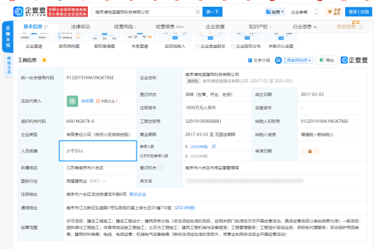Switch to the 基本信息 tab
Screen dimensions: 374x249
[x=36, y=27]
